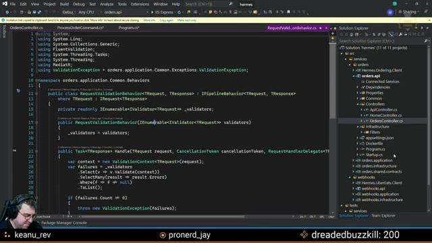Open the Build menu
432x243 pixels.
pyautogui.click(x=64, y=4)
